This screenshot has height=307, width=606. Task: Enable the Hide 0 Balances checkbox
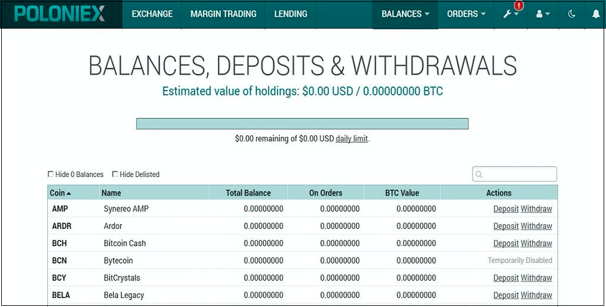point(50,174)
